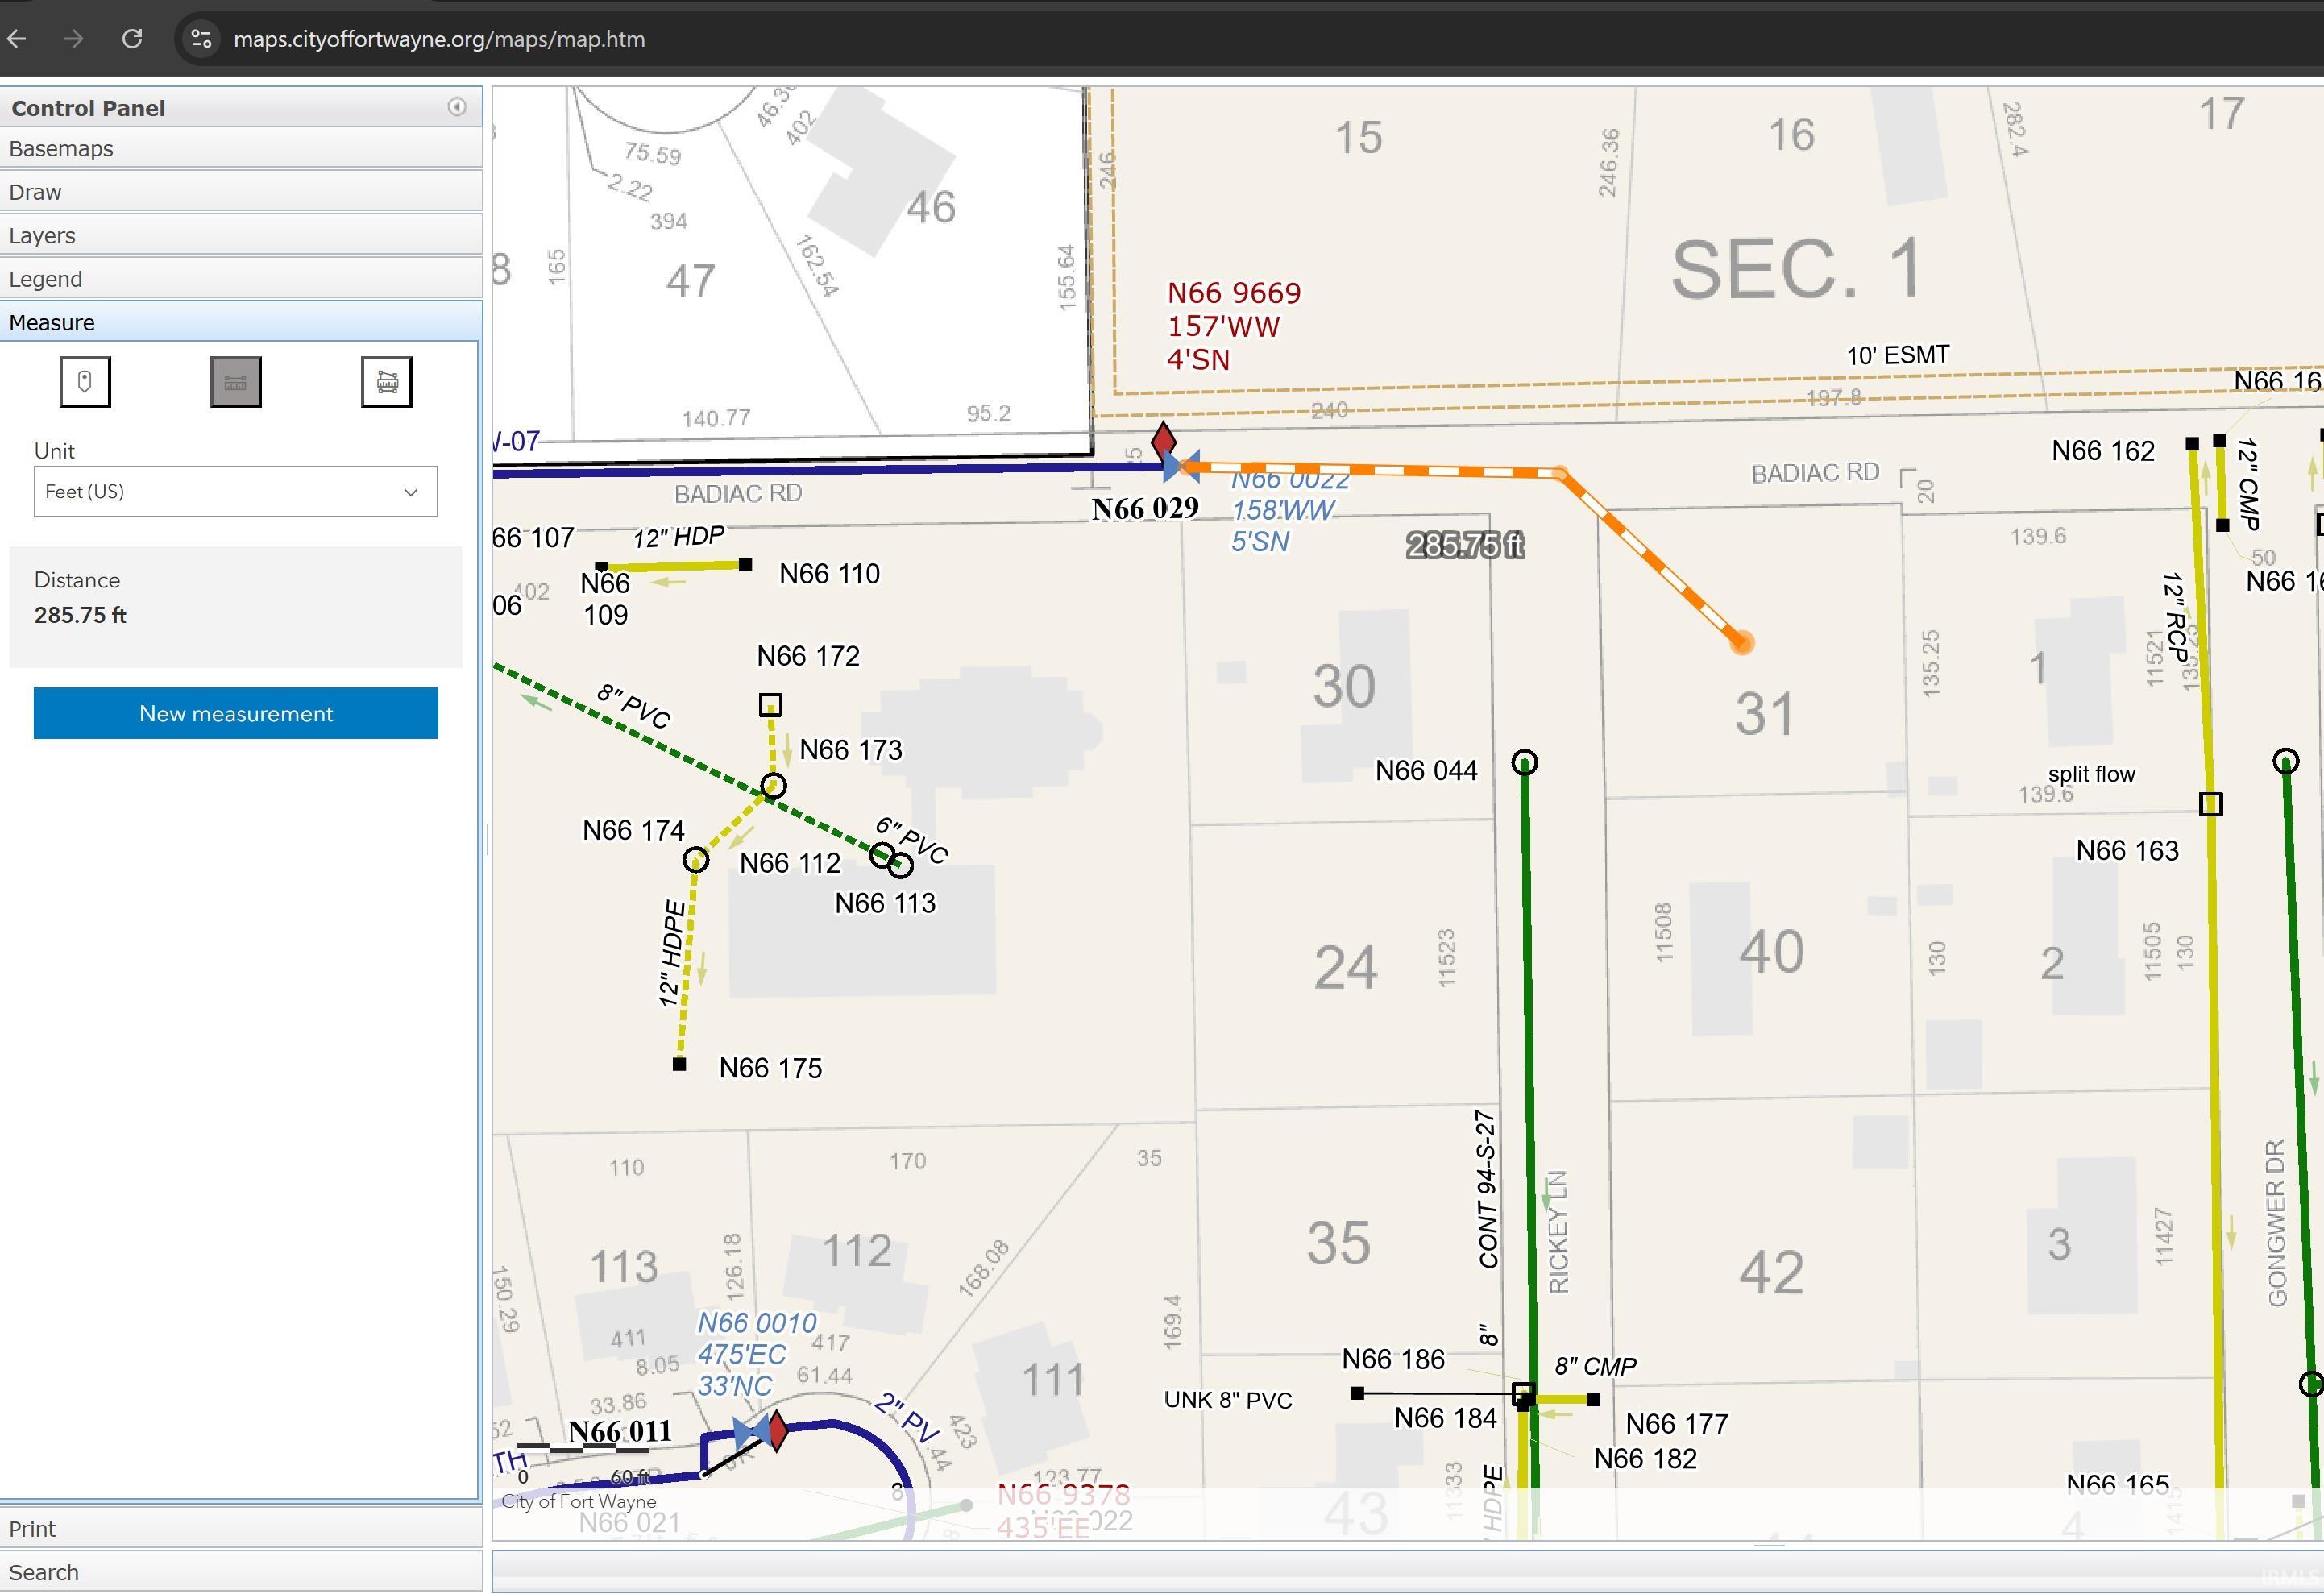2324x1594 pixels.
Task: Click the N66 044 manhole circle
Action: point(1524,763)
